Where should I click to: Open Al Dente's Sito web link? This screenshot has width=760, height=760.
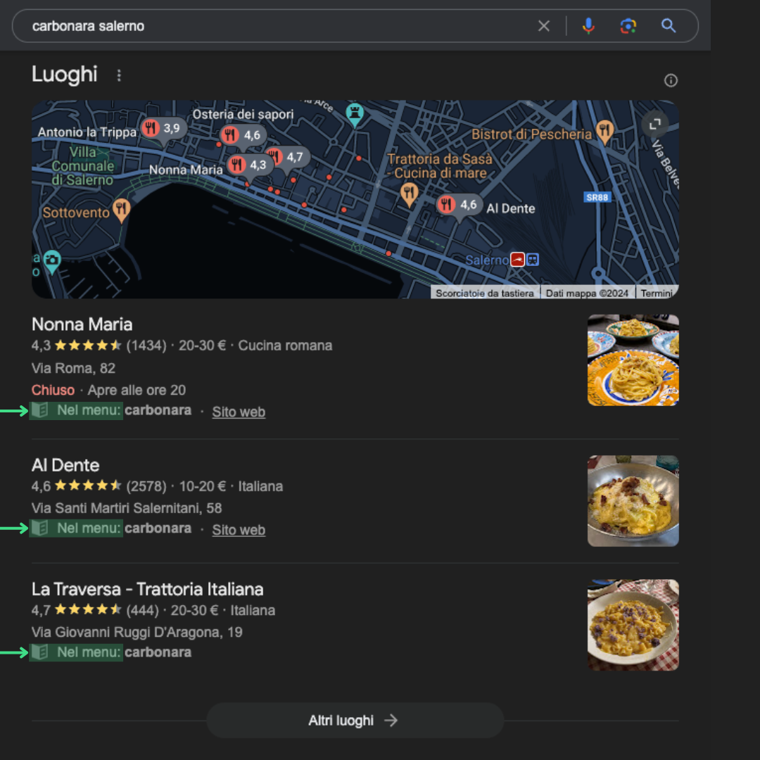pyautogui.click(x=239, y=531)
